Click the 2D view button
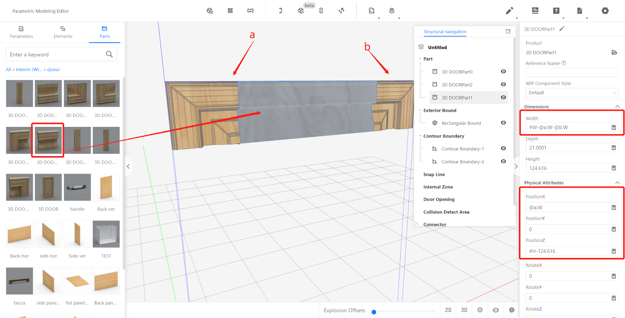The image size is (625, 318). pos(448,310)
